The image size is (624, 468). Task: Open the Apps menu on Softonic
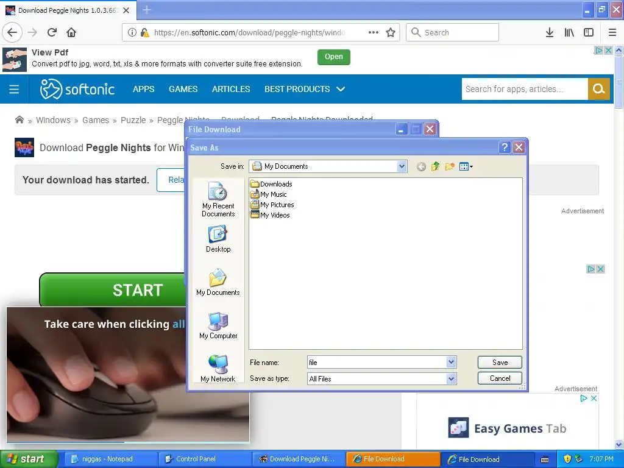143,89
